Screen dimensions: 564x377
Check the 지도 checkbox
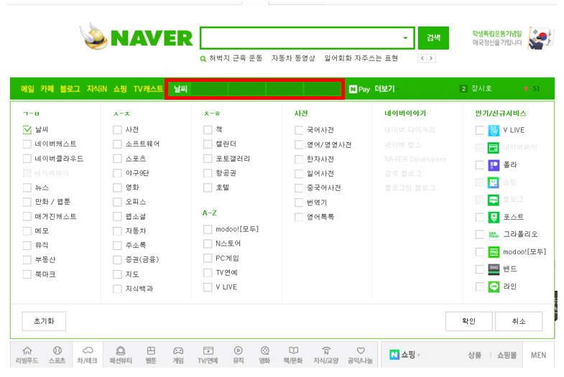click(x=117, y=274)
